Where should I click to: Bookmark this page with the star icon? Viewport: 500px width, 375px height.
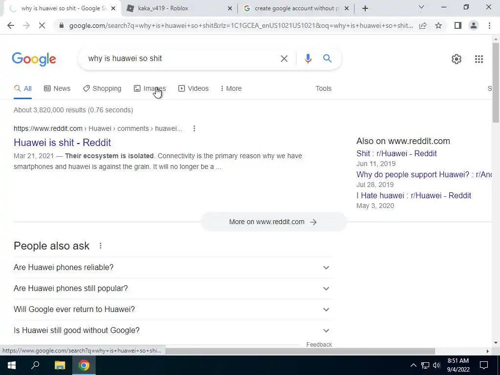(x=438, y=25)
